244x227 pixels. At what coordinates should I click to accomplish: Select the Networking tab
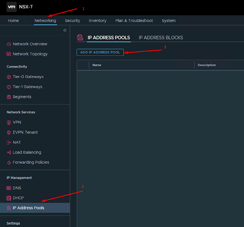click(x=45, y=21)
